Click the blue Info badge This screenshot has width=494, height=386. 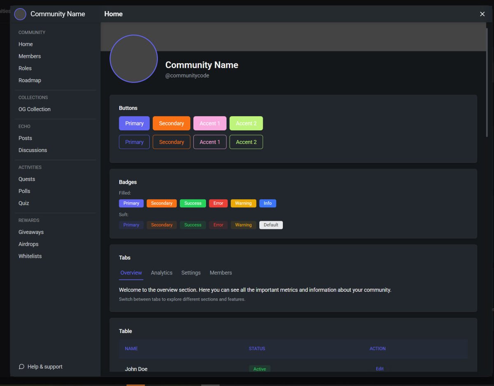click(268, 203)
